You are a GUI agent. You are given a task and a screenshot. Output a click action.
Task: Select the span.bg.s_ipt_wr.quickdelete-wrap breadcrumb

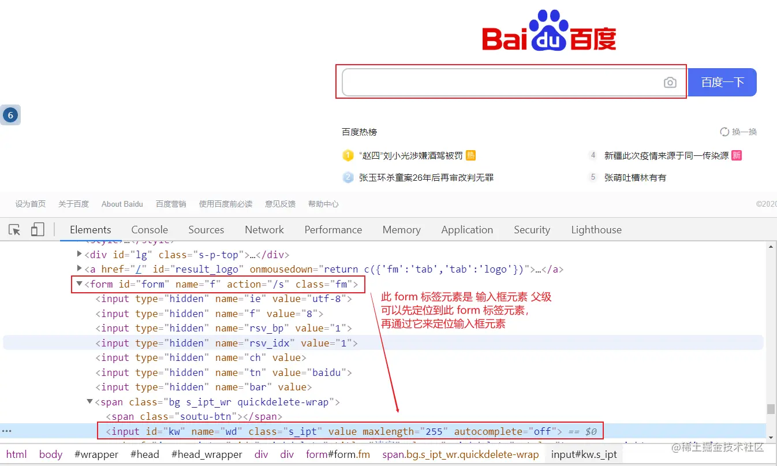(x=460, y=454)
